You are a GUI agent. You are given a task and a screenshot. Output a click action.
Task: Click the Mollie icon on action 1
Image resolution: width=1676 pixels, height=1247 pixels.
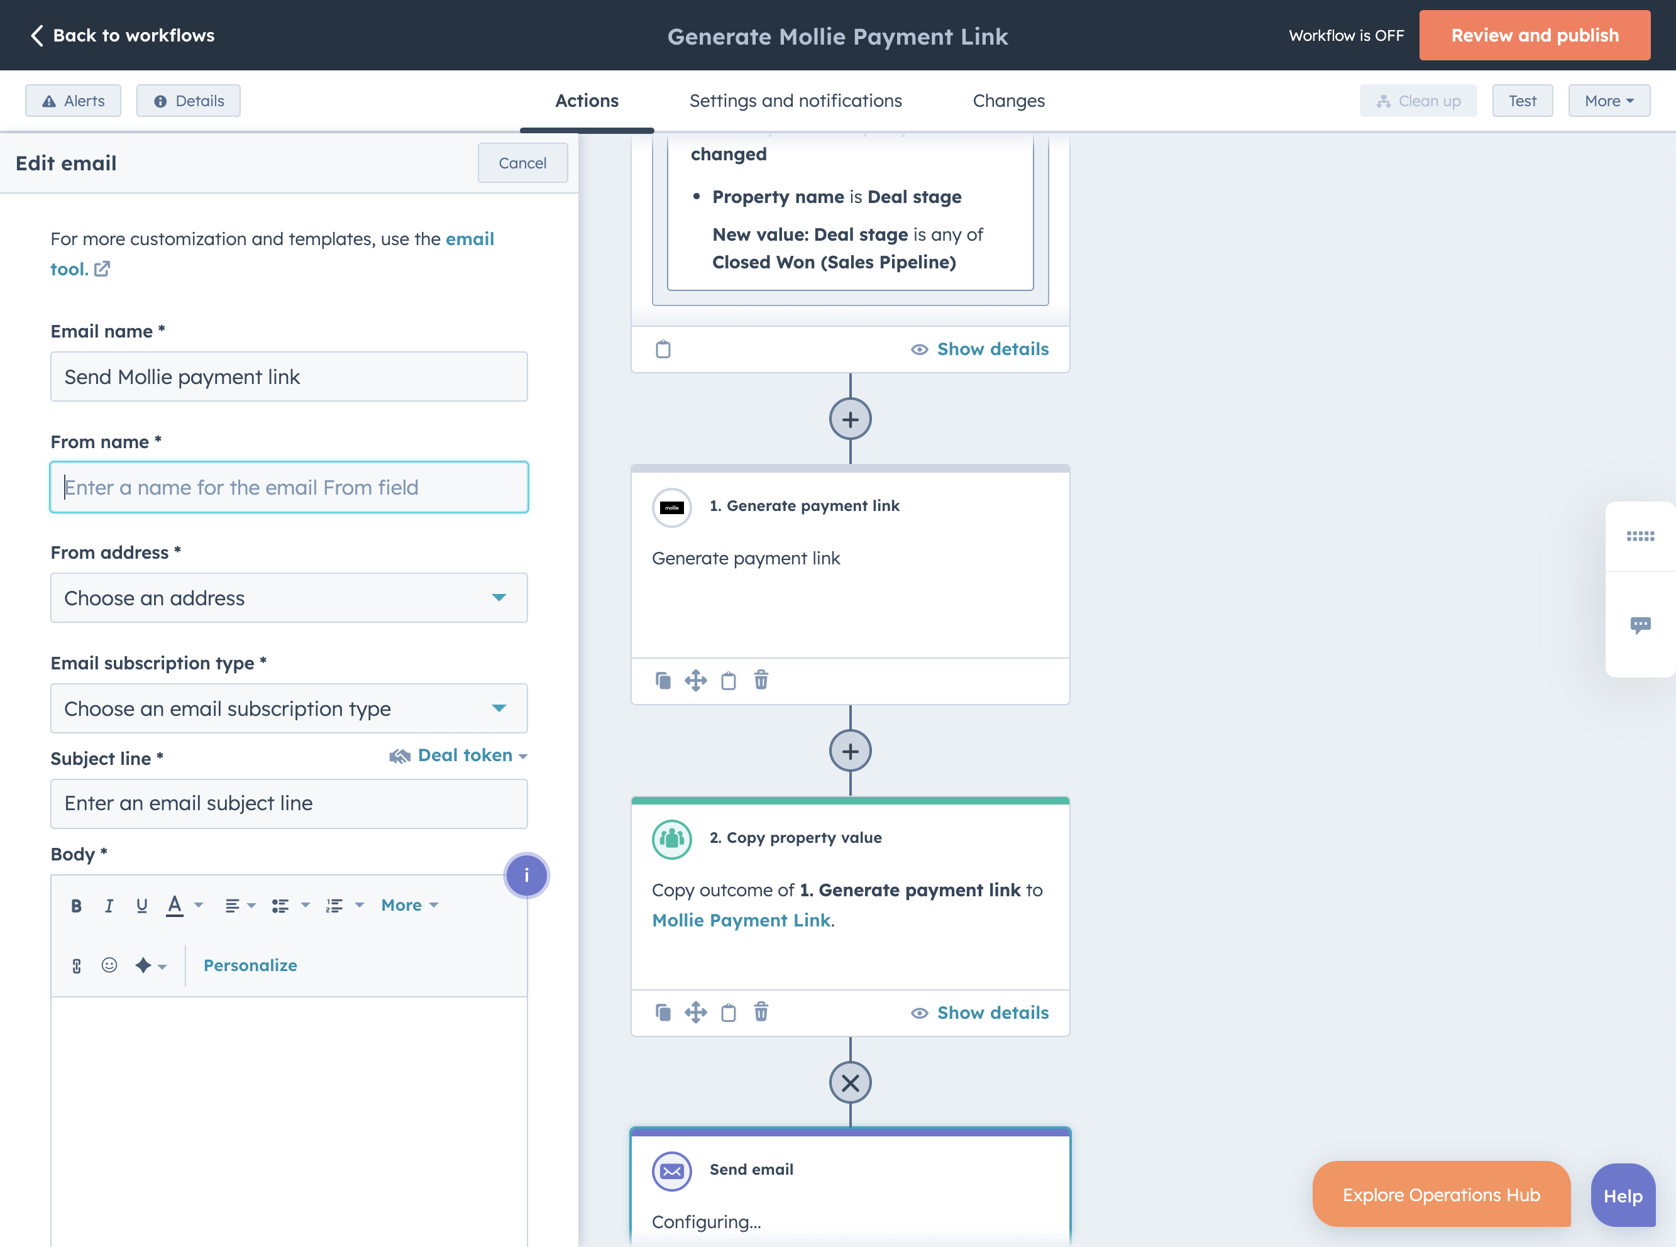pyautogui.click(x=672, y=507)
